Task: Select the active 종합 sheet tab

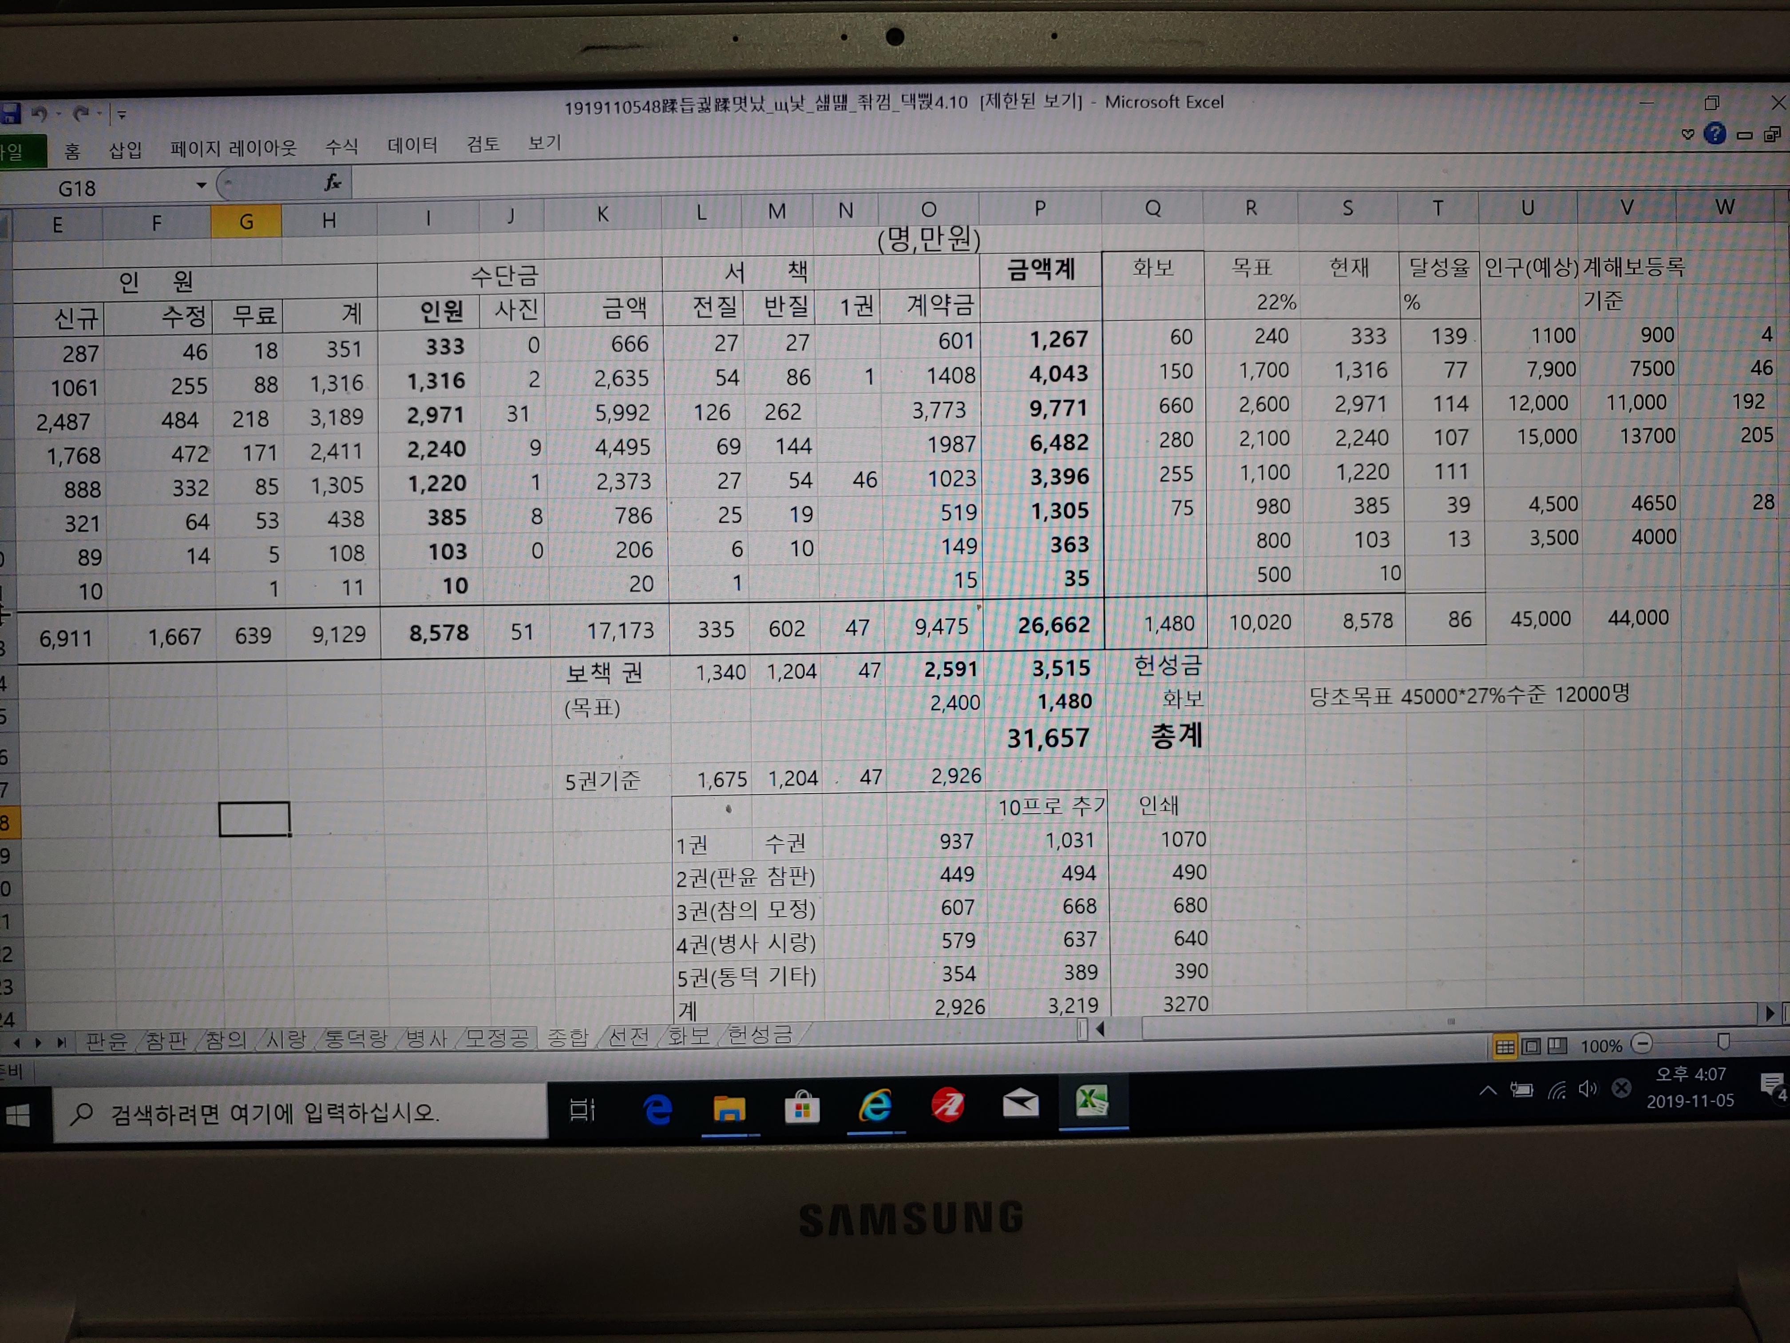Action: pyautogui.click(x=568, y=1037)
